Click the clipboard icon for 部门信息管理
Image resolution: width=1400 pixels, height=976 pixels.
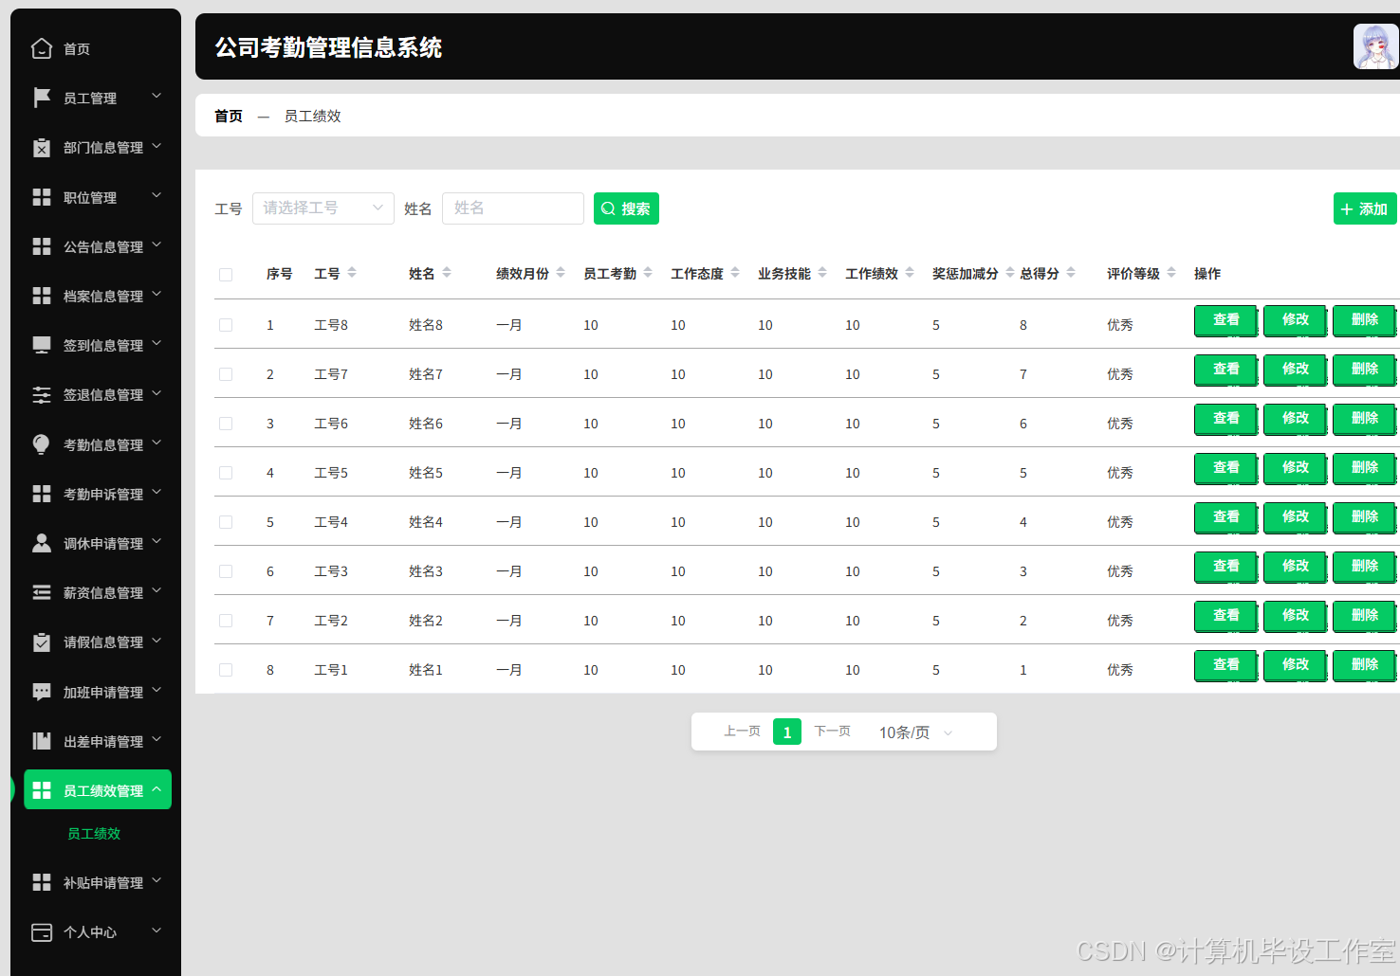point(42,147)
